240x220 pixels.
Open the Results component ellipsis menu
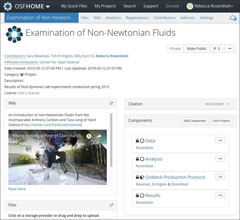[220, 195]
